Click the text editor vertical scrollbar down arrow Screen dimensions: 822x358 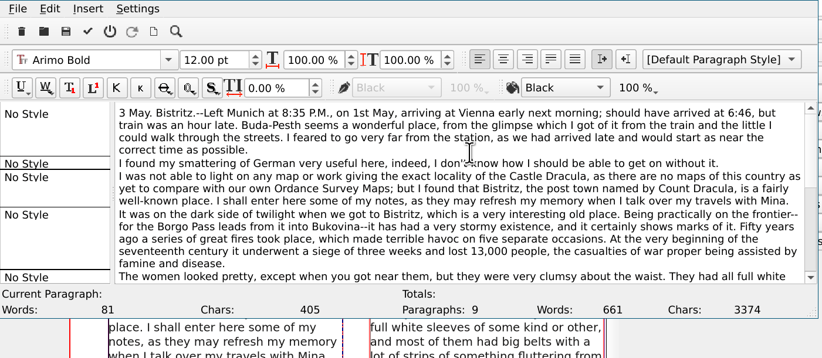(810, 277)
